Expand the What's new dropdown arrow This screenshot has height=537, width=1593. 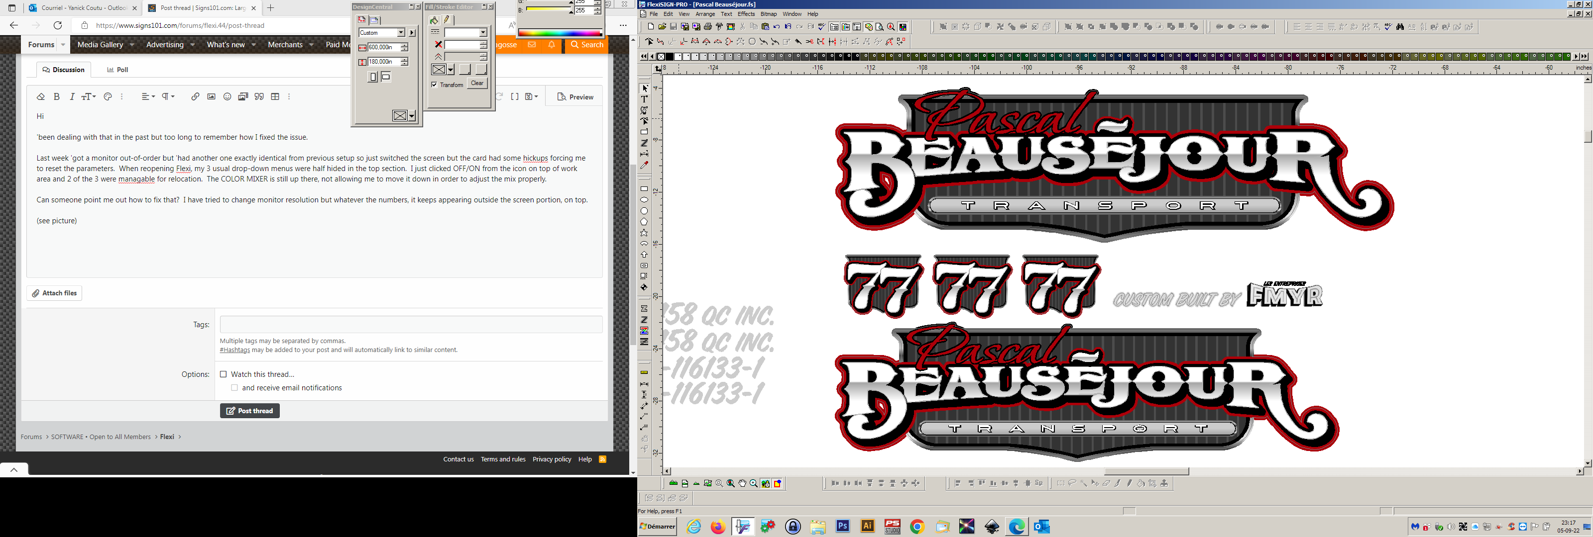(x=253, y=44)
